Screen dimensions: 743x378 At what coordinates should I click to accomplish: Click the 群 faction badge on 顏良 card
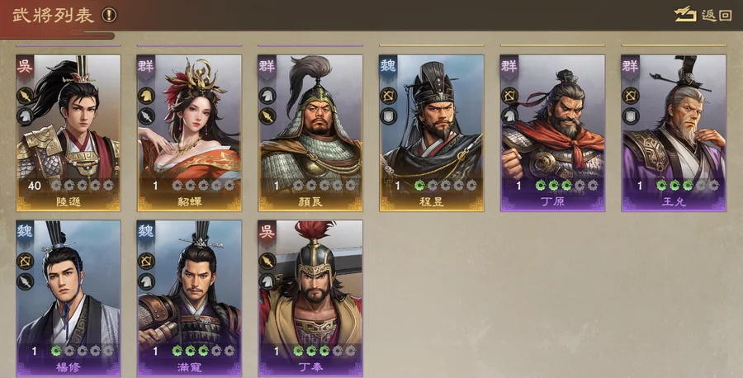(267, 66)
